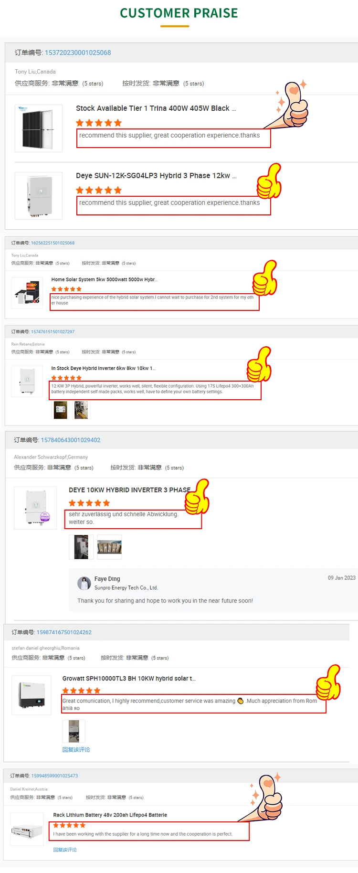Viewport: 358px width, 873px height.
Task: Click 回复该评论 under the Growatt review
Action: (x=76, y=749)
